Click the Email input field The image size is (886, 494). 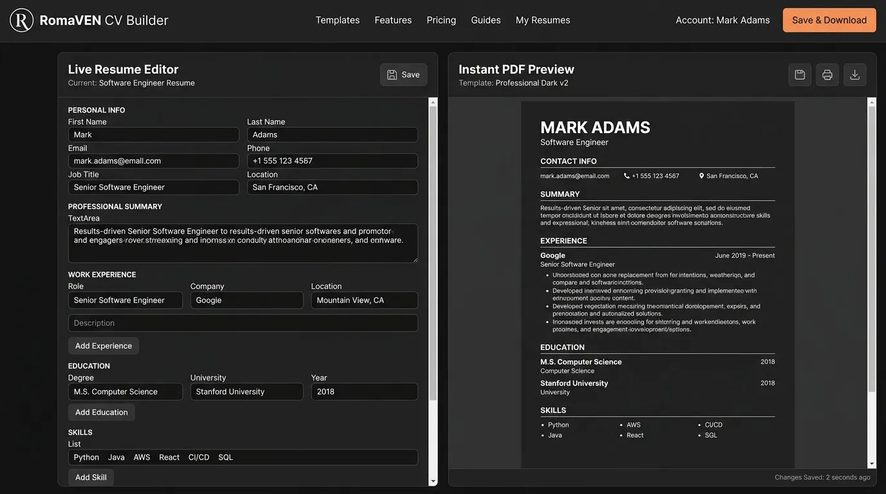click(153, 161)
